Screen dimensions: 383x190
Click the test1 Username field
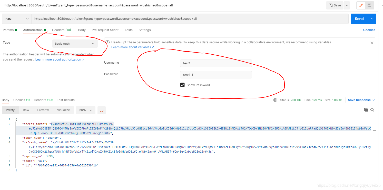[216, 63]
